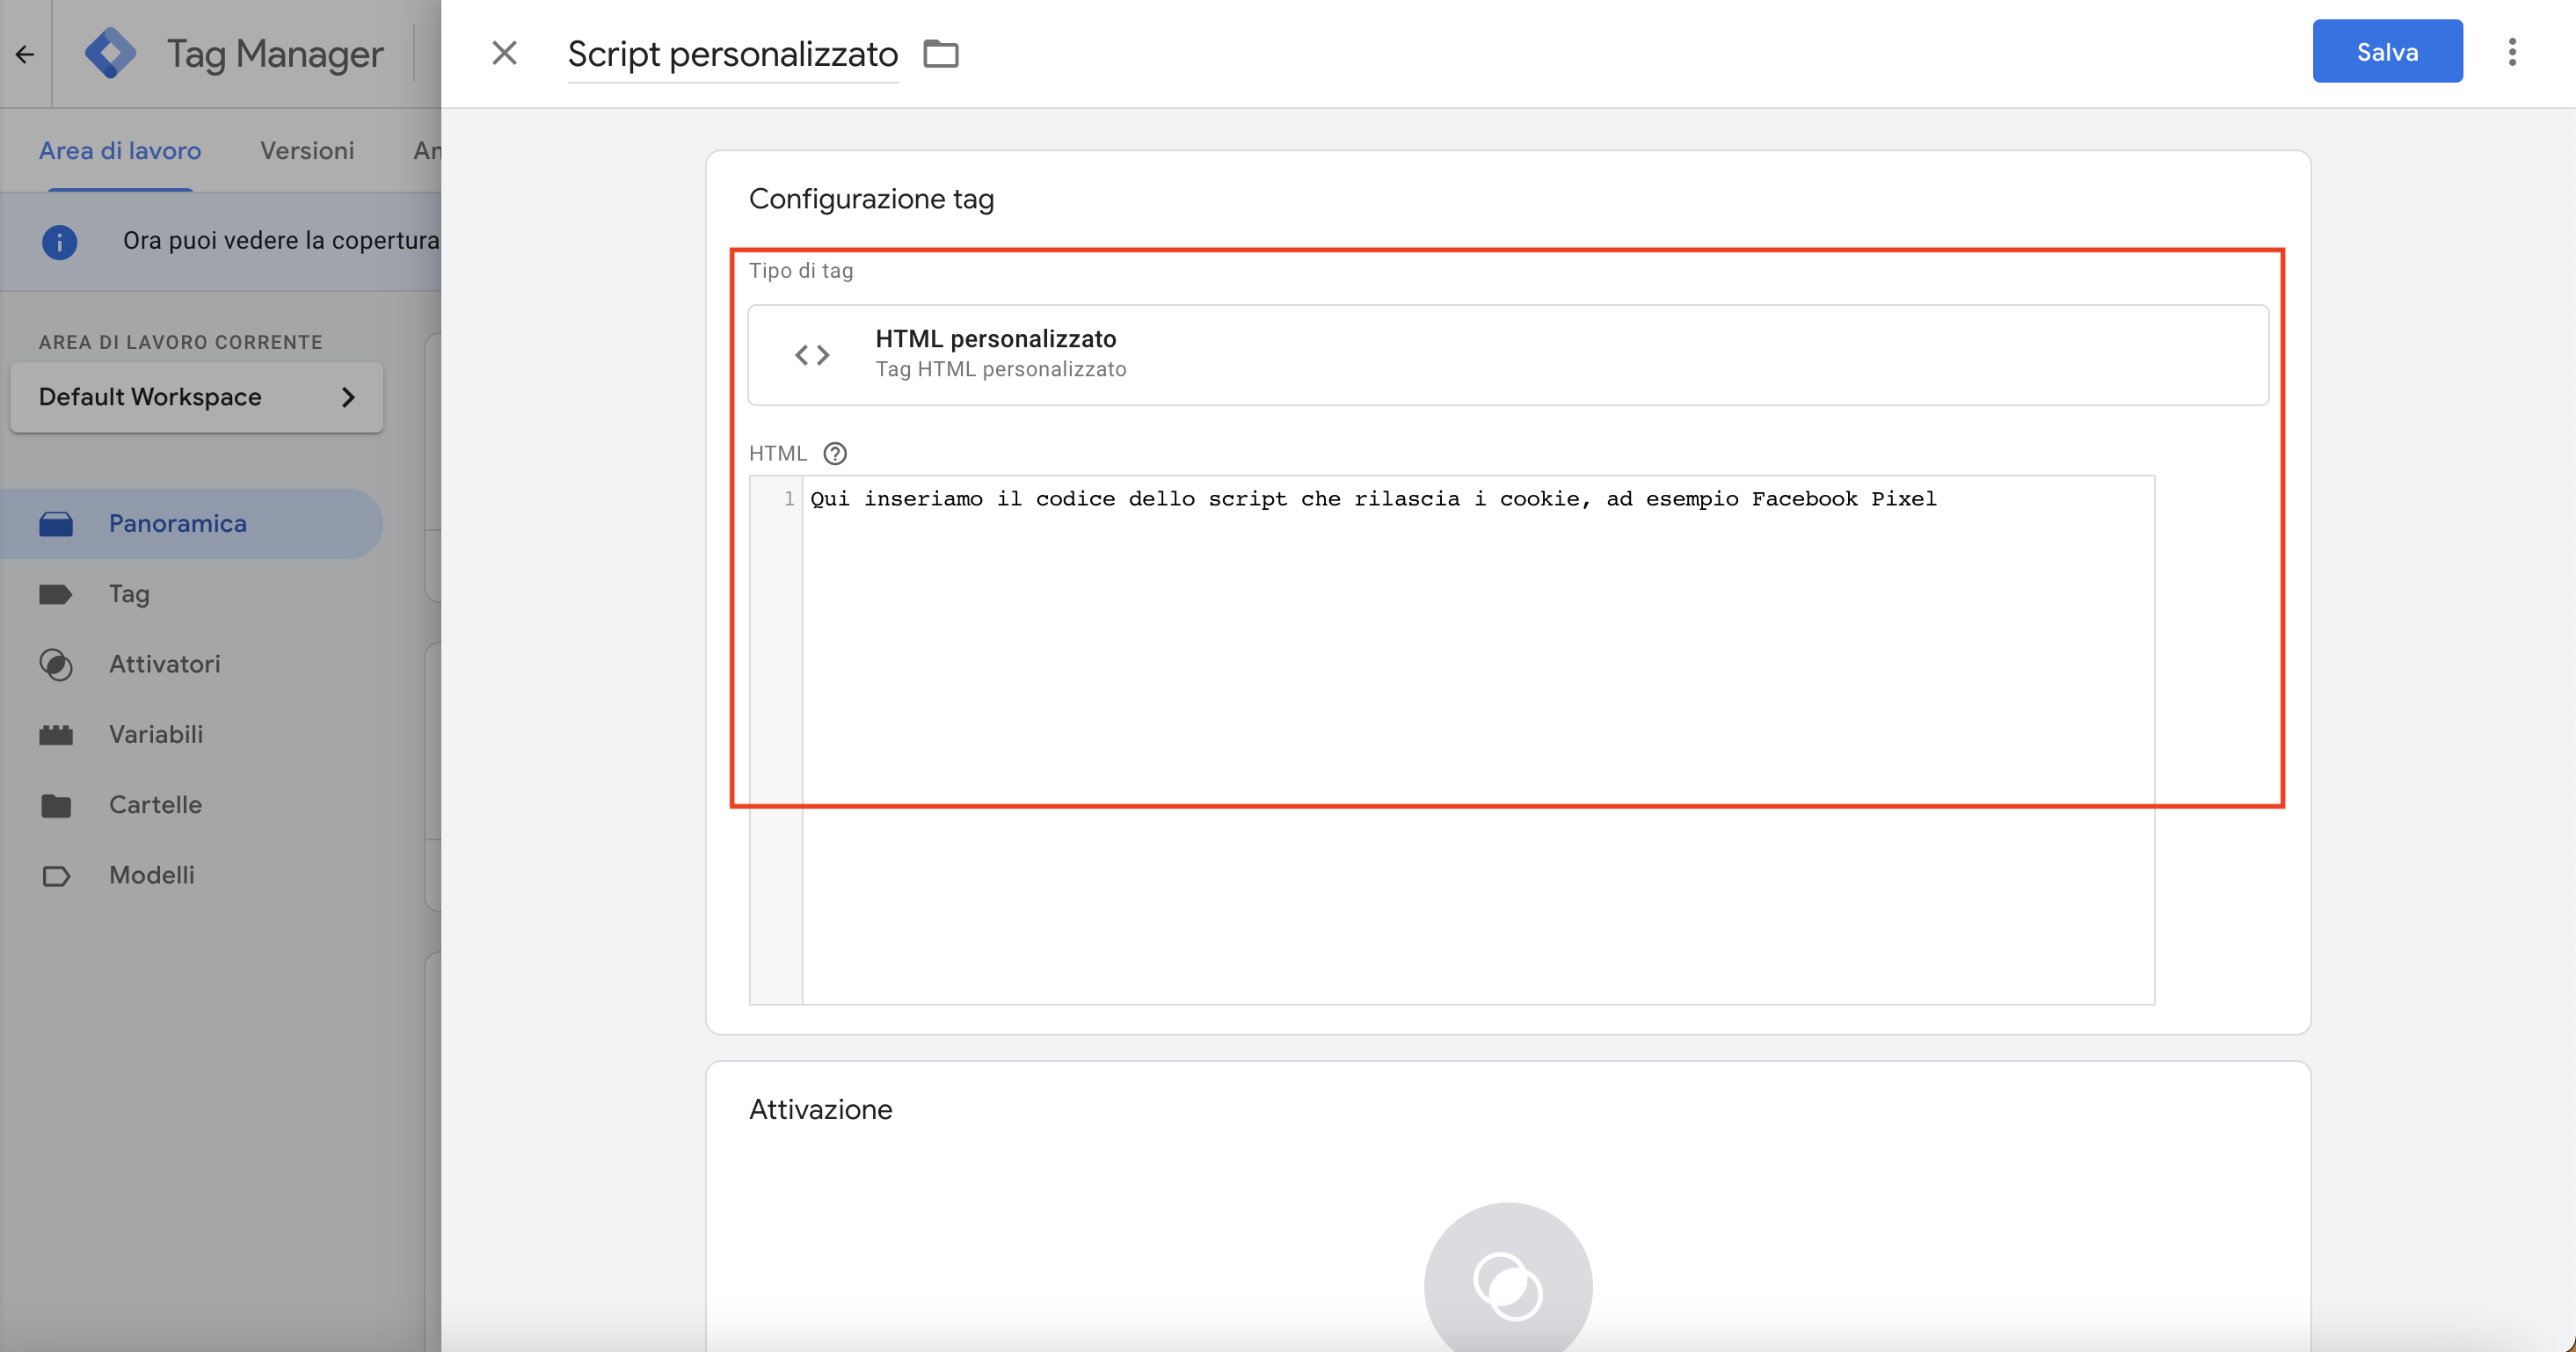Click the Attivatori trigger icon
This screenshot has width=2576, height=1352.
coord(56,665)
